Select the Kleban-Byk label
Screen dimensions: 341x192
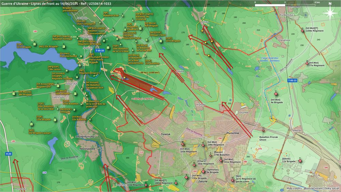[72, 84]
